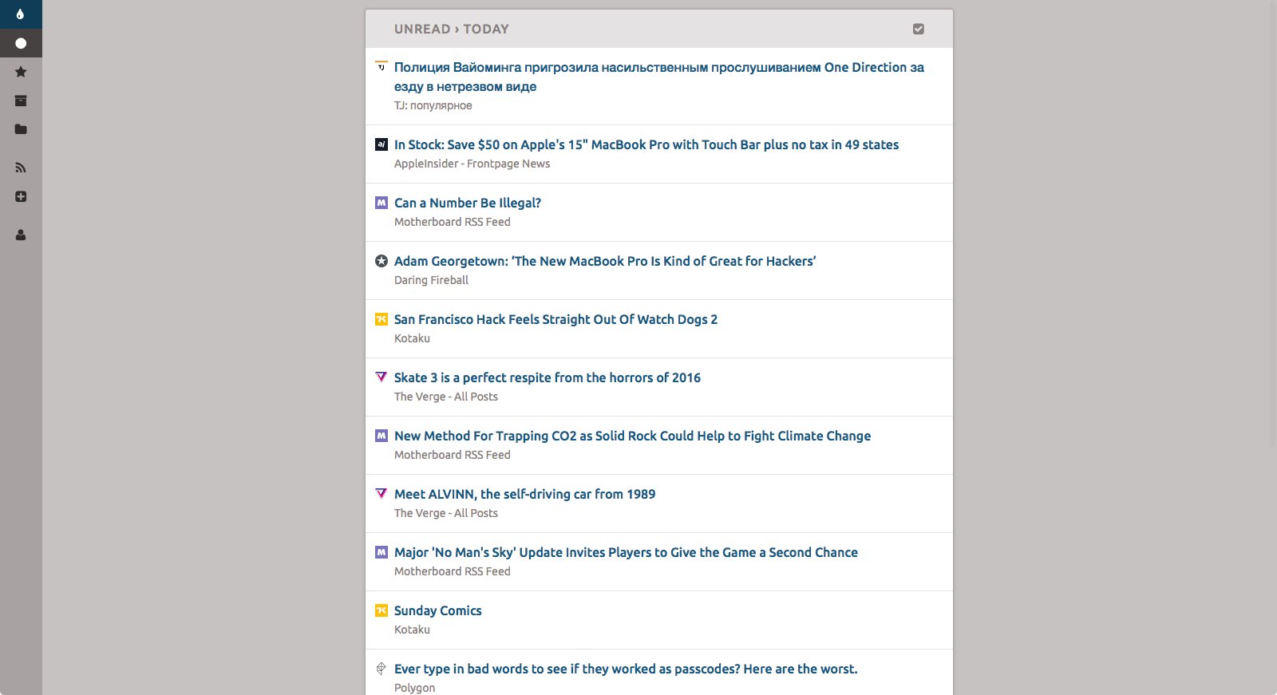Click the 'UNREAD › TODAY' header title

[452, 29]
